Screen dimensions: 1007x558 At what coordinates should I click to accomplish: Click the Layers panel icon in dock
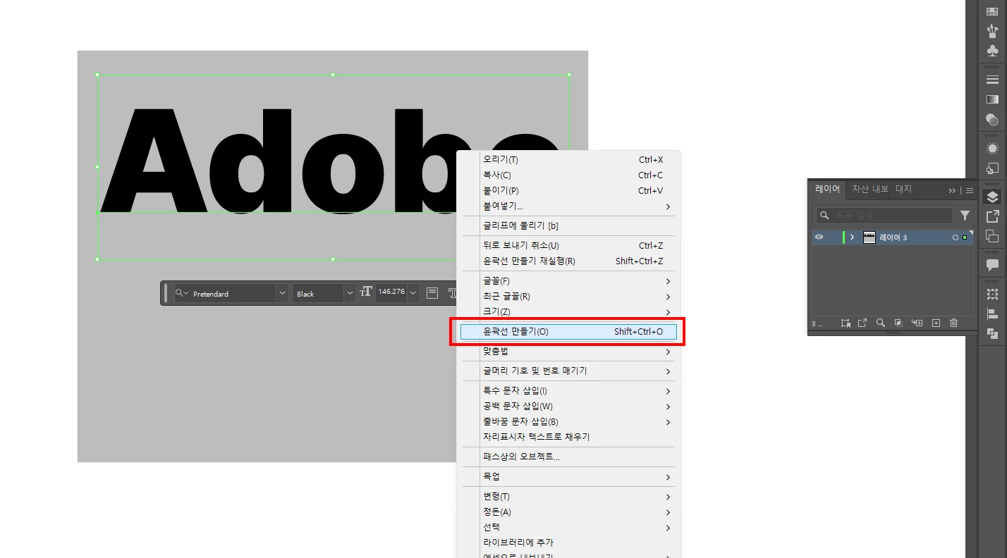tap(992, 197)
